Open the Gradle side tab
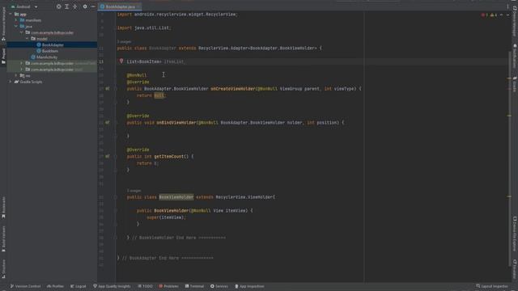 pyautogui.click(x=515, y=84)
